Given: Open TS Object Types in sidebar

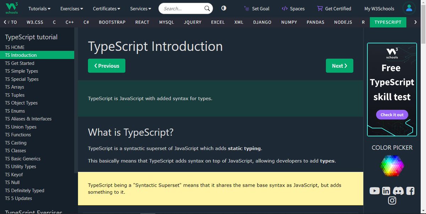Looking at the screenshot, I should 37,103.
